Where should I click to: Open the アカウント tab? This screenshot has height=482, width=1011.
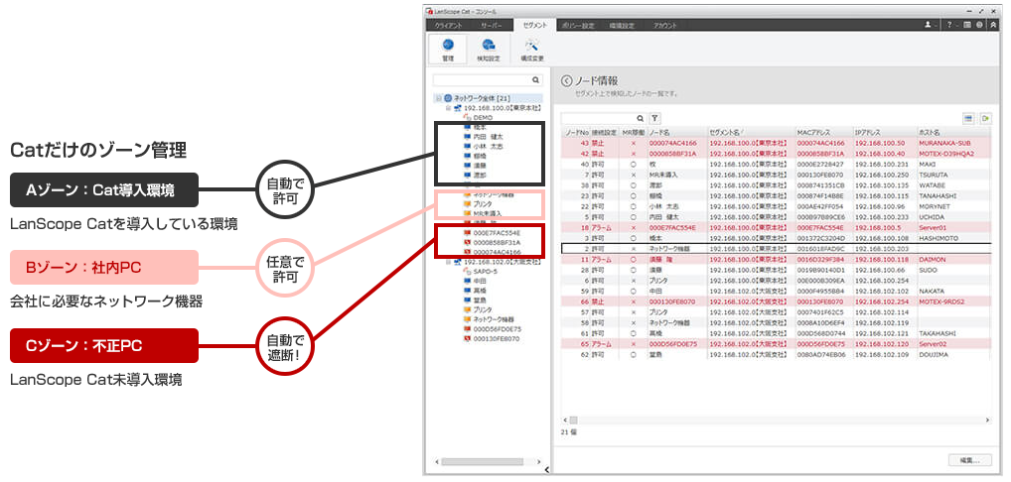pos(664,25)
